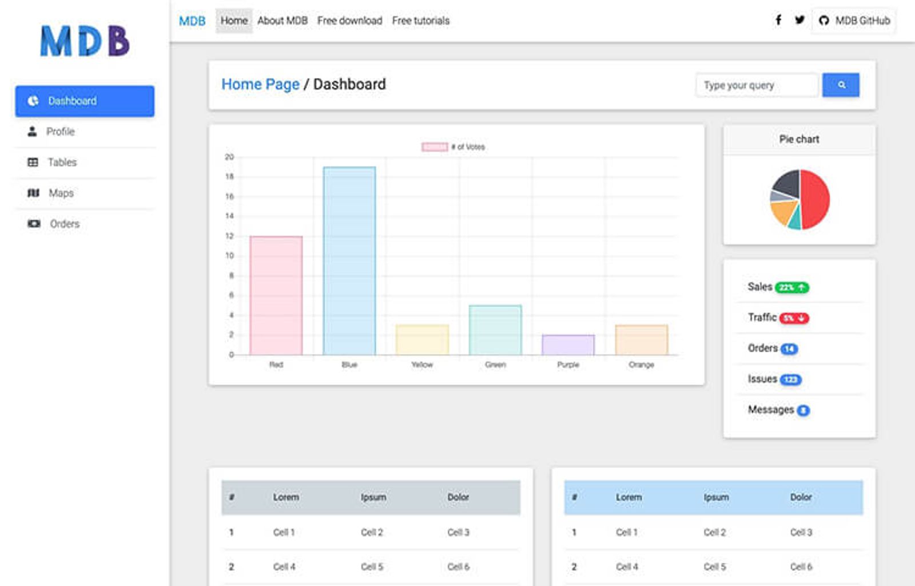The image size is (915, 586).
Task: Open the Free tutorials navbar link
Action: point(421,21)
